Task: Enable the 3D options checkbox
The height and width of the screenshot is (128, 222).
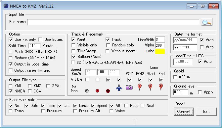Action: [73, 63]
